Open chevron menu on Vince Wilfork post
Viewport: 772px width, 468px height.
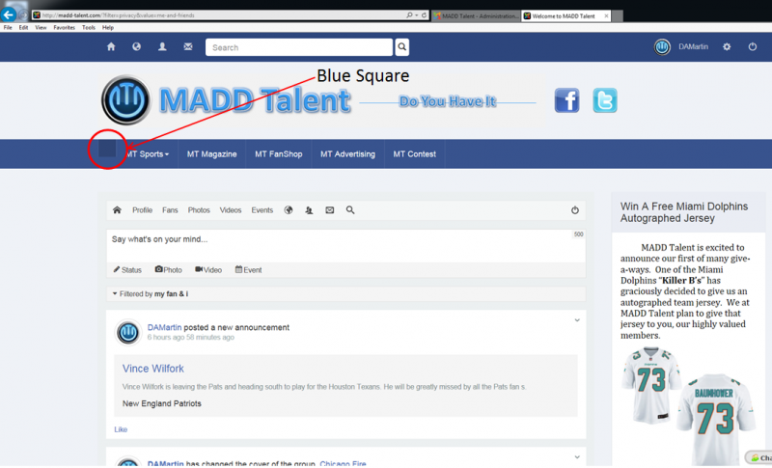577,320
